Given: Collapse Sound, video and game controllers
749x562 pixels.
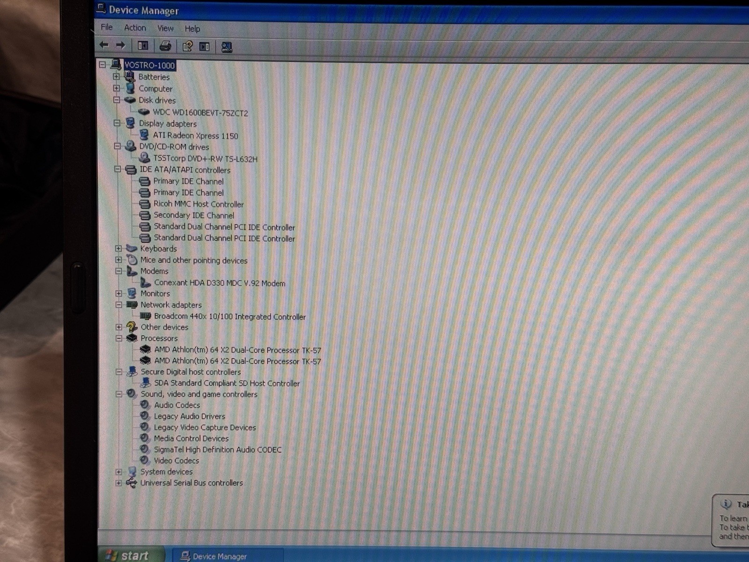Looking at the screenshot, I should point(119,394).
